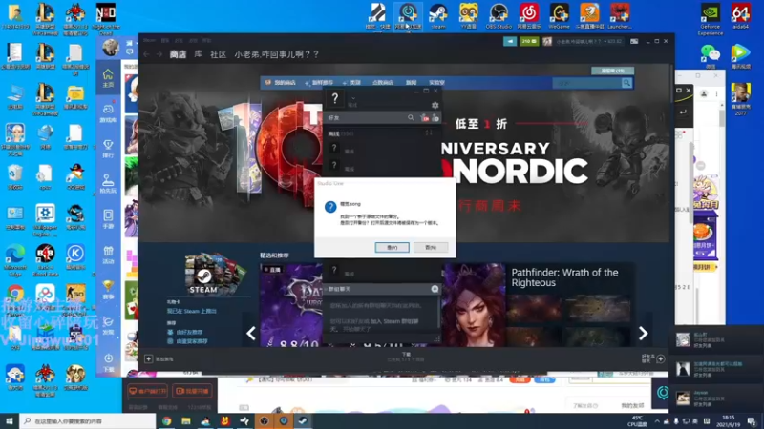Open the Steam 商店 (Store) tab
Image resolution: width=764 pixels, height=429 pixels.
[178, 54]
